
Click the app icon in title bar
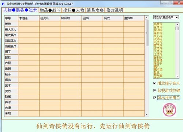[x=3, y=4]
